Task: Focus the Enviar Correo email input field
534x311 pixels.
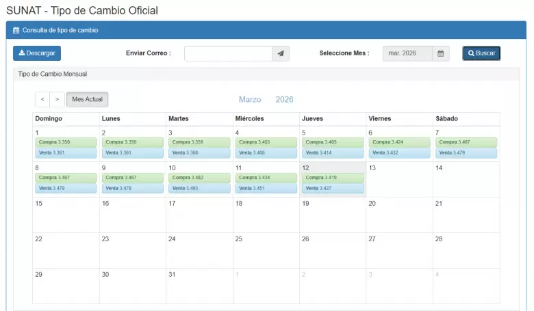Action: (x=228, y=53)
